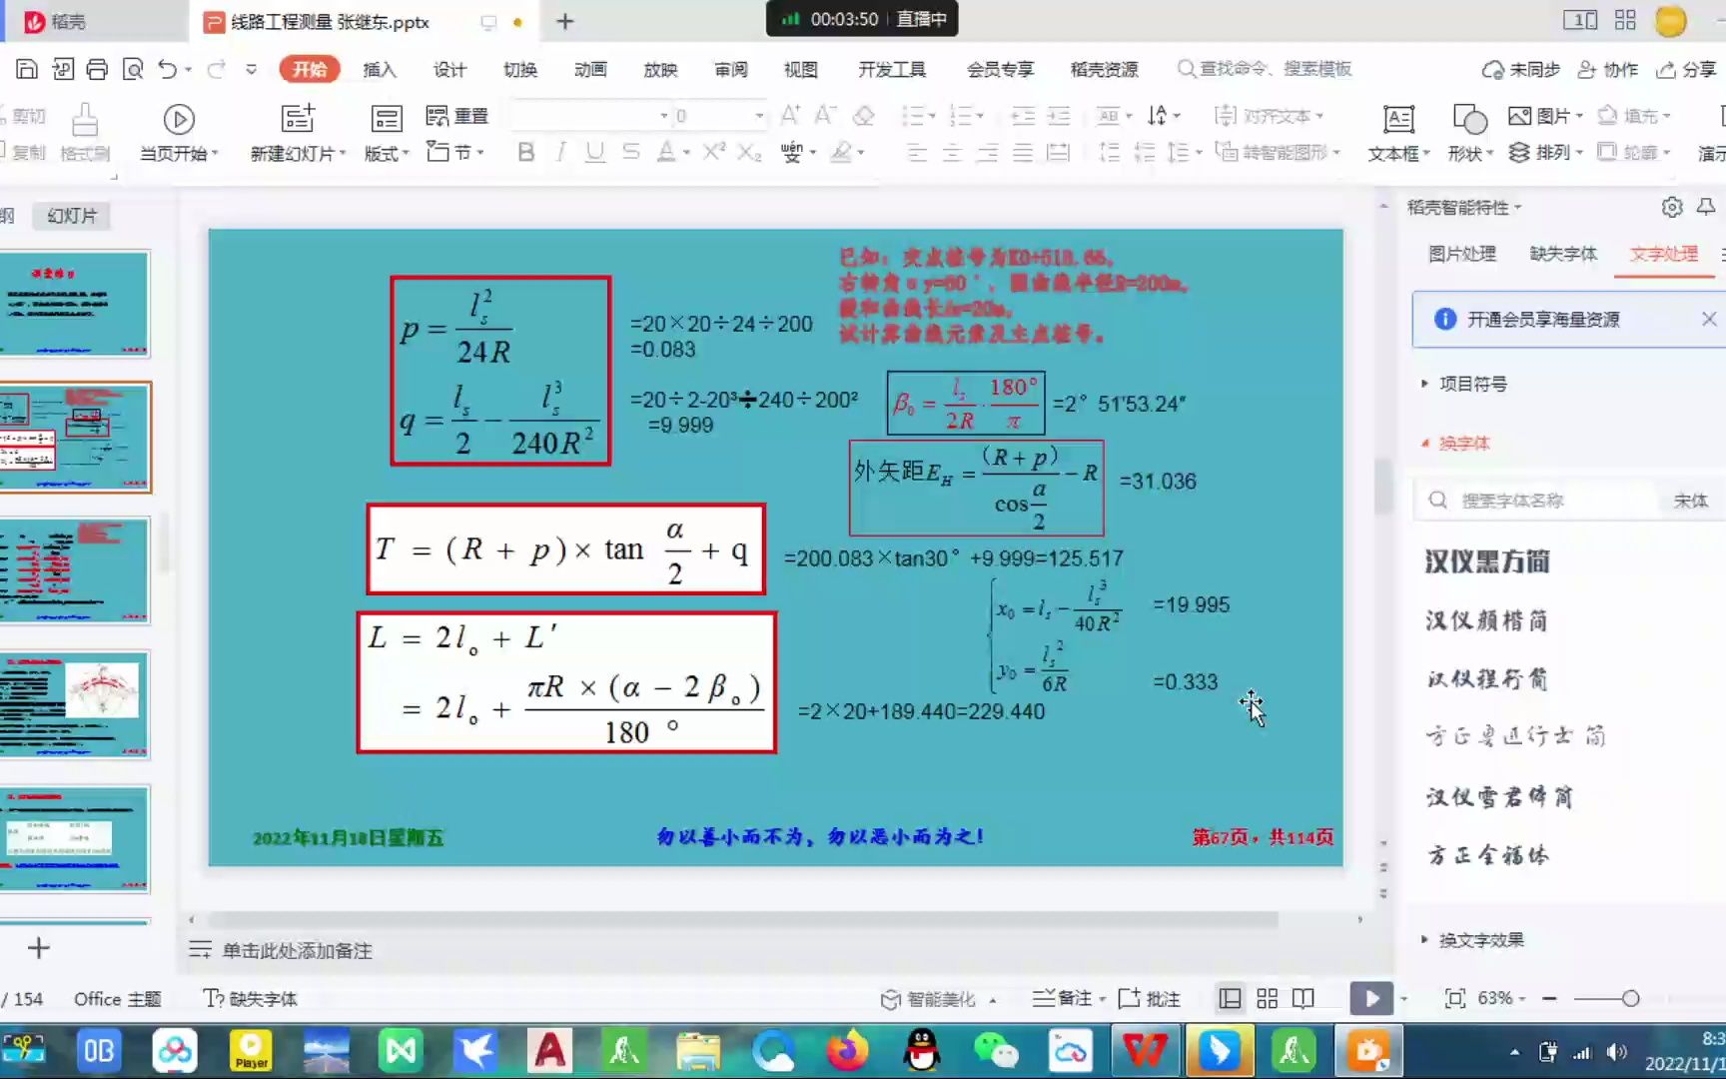This screenshot has width=1726, height=1079.
Task: Open the QQ penguin taskbar icon
Action: tap(921, 1051)
